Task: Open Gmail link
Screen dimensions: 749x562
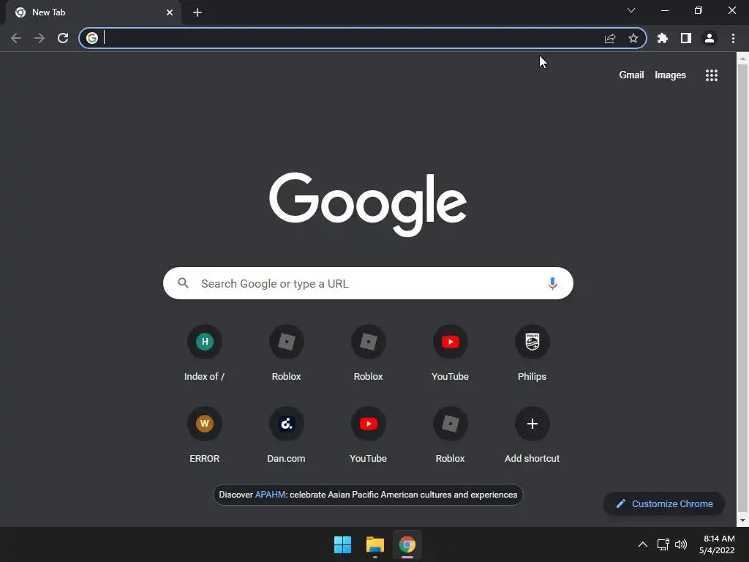Action: [631, 75]
